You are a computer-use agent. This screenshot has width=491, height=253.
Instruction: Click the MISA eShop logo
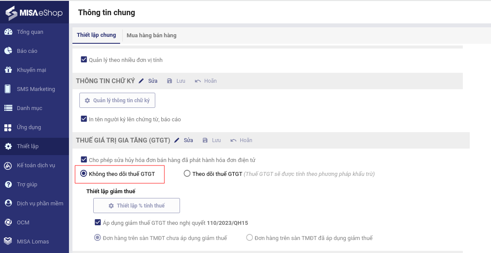[x=34, y=13]
